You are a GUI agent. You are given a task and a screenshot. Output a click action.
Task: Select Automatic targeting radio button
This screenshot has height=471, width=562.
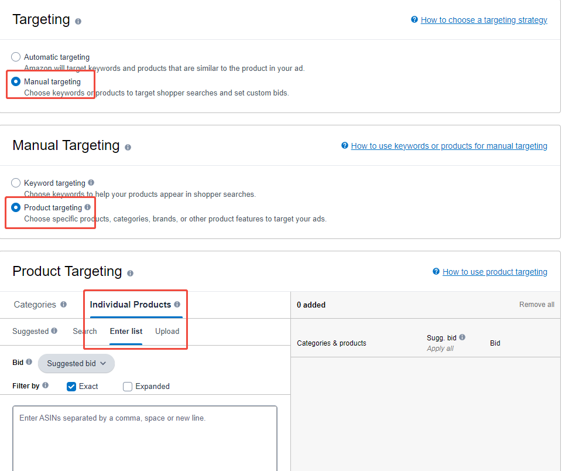(x=16, y=57)
